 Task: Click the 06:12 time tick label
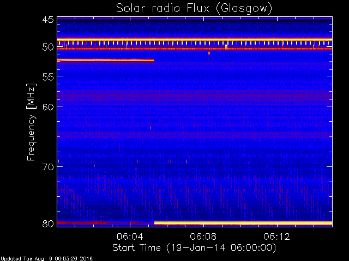point(277,237)
